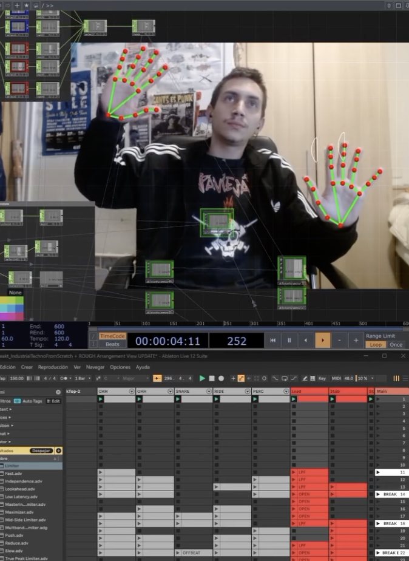Toggle the Loop range limit mode
Screen dimensions: 409x561
coord(376,344)
